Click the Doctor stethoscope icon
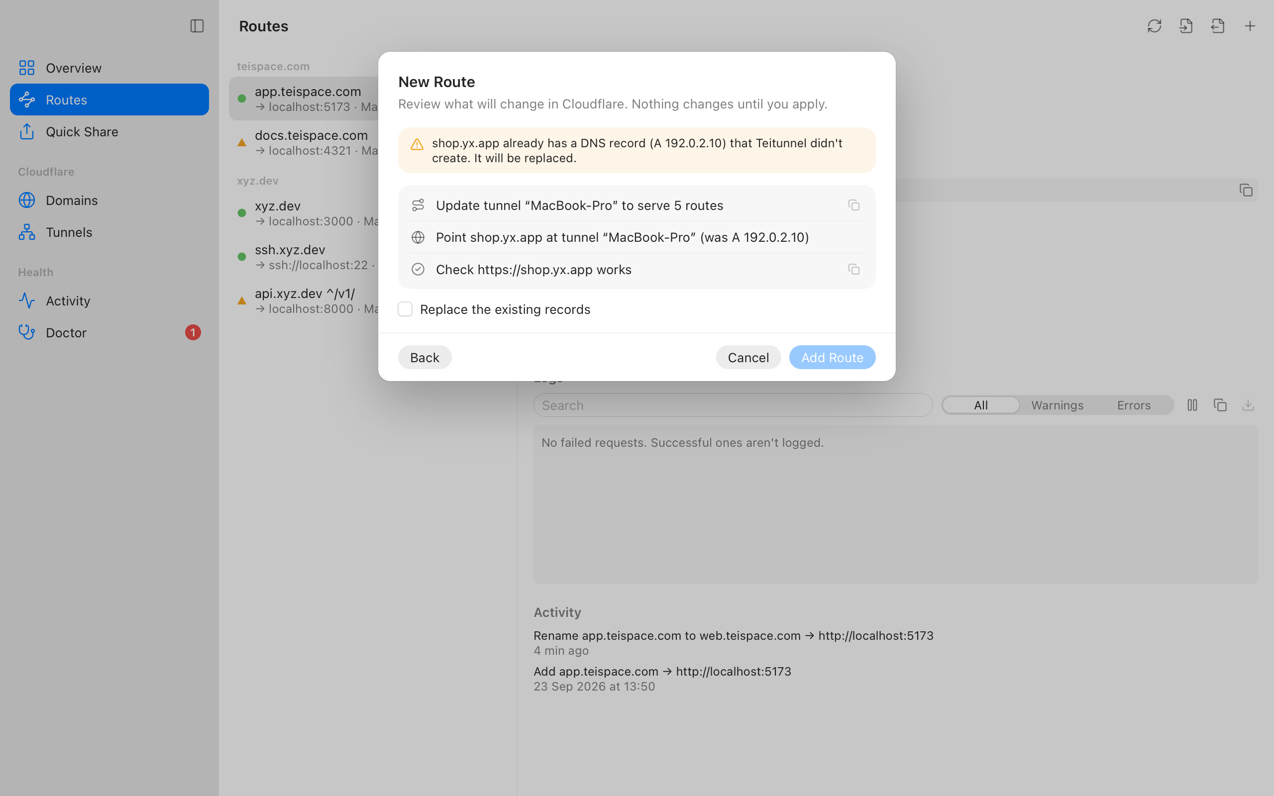This screenshot has height=796, width=1274. point(27,332)
